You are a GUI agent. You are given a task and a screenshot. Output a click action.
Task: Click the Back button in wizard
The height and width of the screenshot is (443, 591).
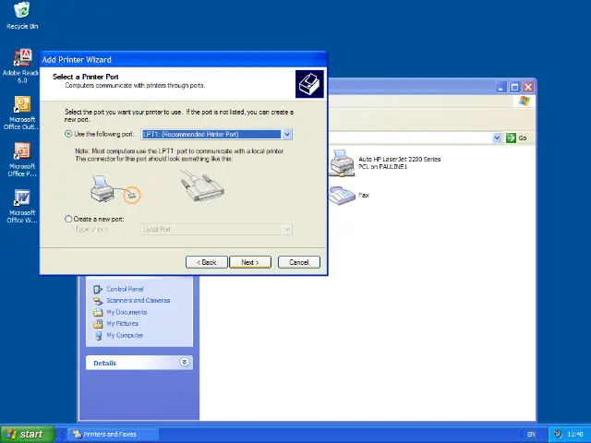[207, 262]
